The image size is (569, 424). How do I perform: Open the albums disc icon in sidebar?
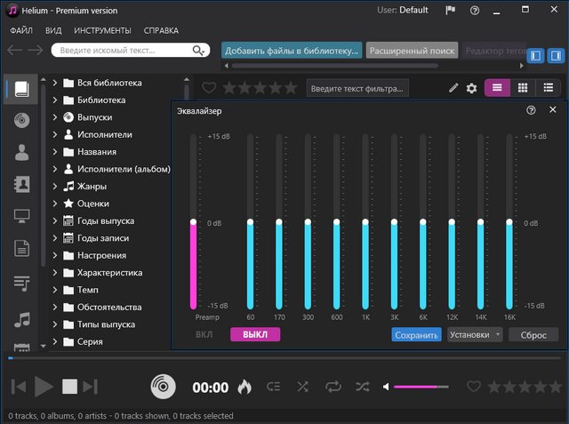21,120
